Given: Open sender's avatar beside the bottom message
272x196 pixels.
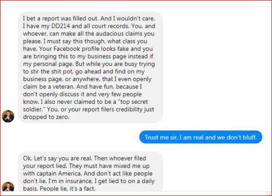Looking at the screenshot, I should (8, 186).
